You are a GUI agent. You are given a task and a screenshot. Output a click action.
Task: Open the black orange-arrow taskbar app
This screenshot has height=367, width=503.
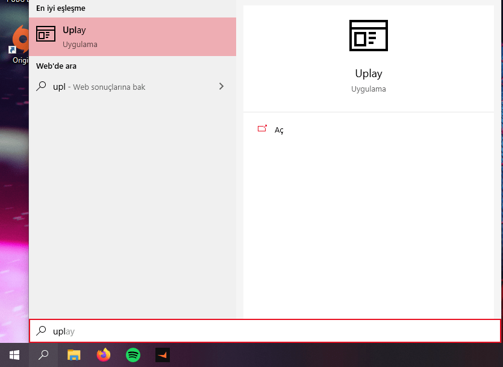[x=163, y=355]
